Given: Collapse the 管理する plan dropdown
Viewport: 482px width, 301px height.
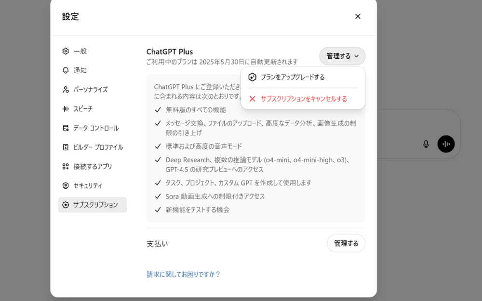Looking at the screenshot, I should click(x=342, y=56).
